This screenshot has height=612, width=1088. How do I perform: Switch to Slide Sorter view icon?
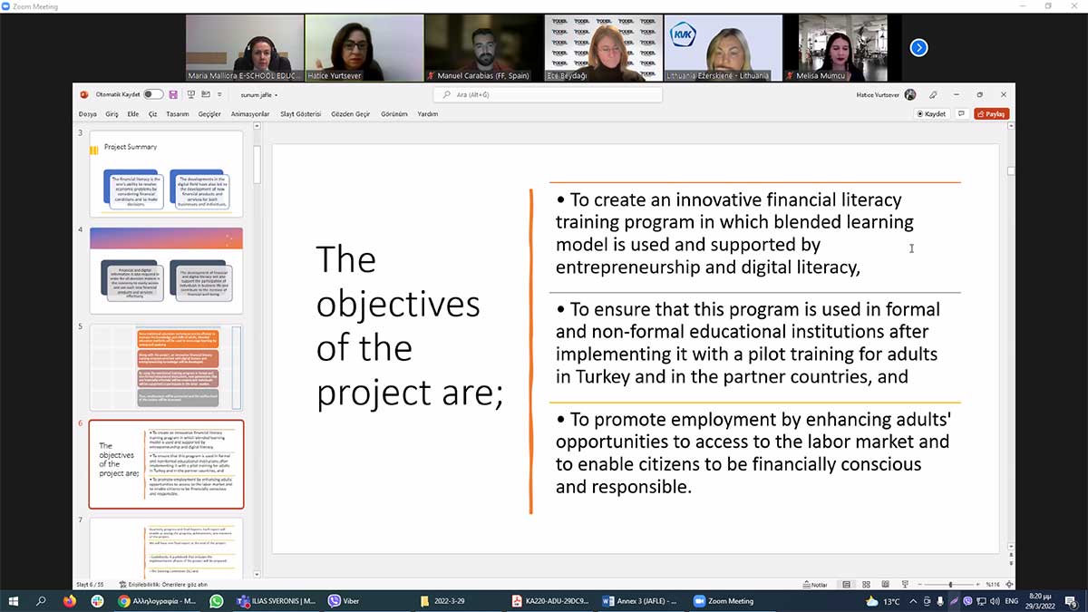tap(864, 585)
